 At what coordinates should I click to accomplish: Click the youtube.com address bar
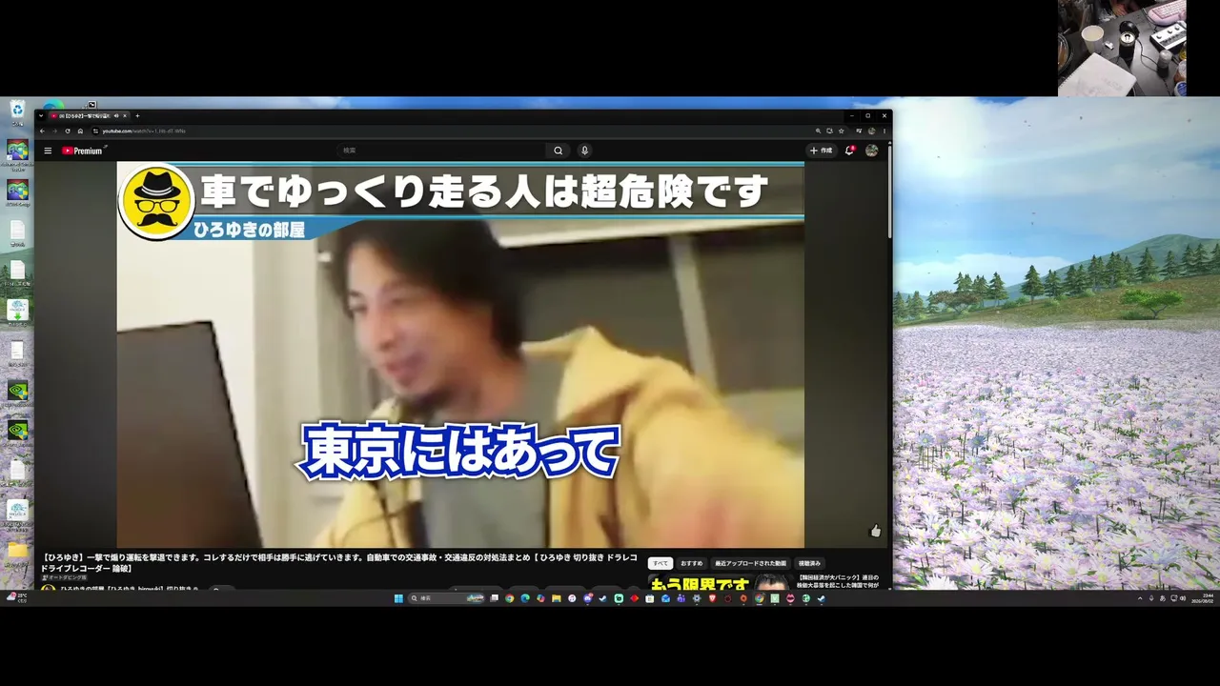click(453, 131)
